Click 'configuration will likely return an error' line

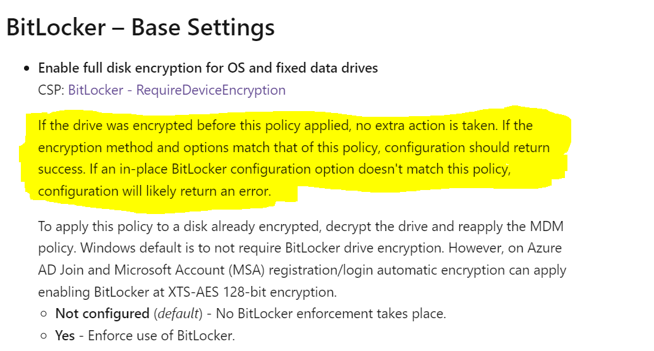(x=154, y=191)
